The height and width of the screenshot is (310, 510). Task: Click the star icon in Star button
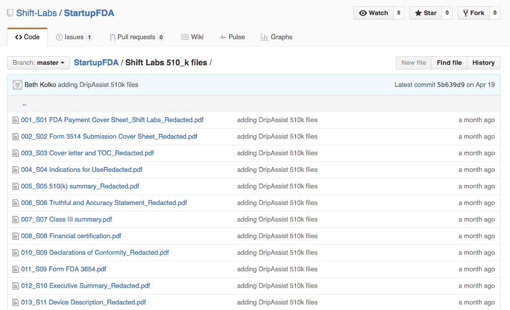(418, 13)
